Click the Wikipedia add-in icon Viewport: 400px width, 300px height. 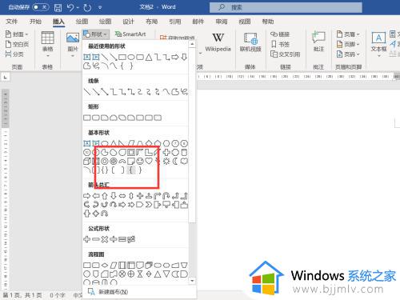point(218,42)
